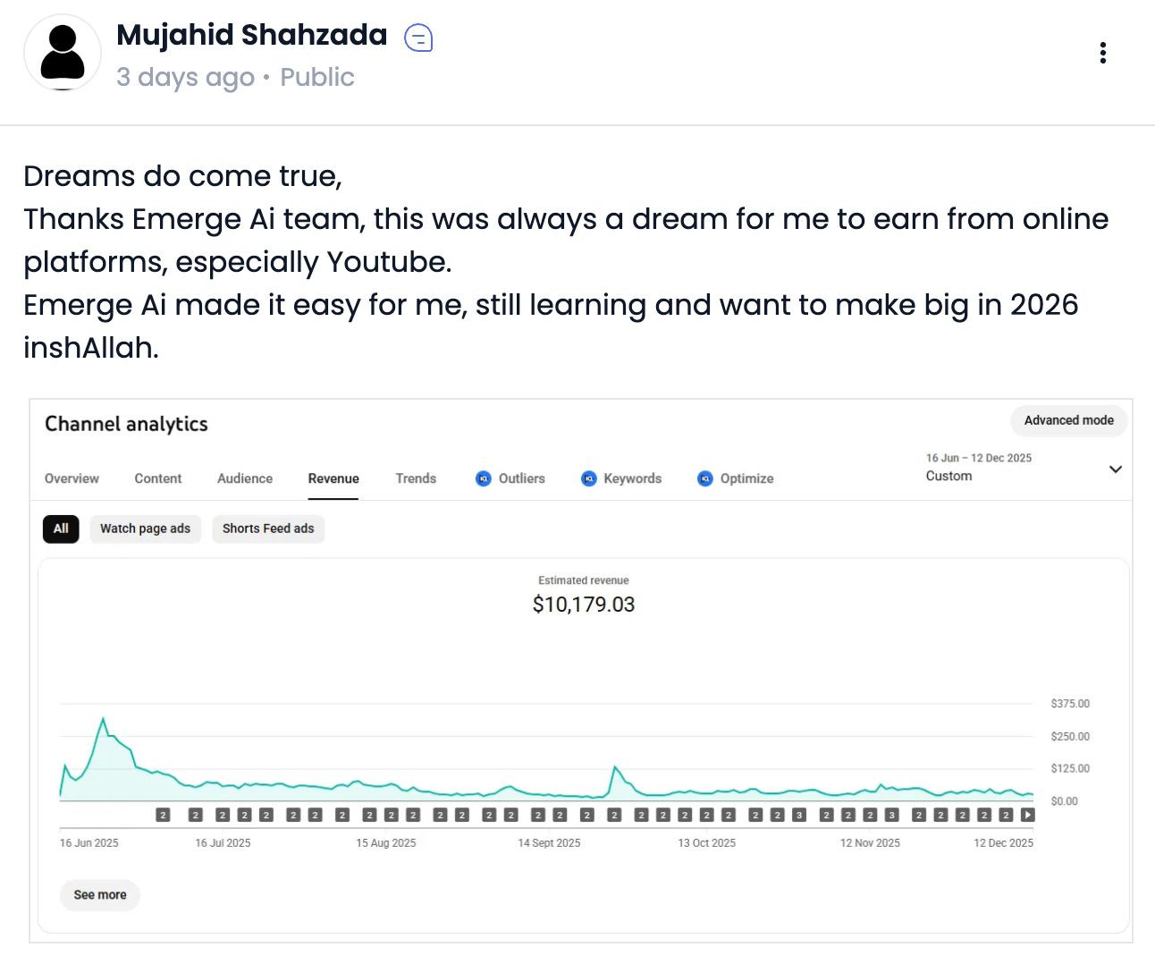Expand the date range dropdown chevron
1155x964 pixels.
coord(1115,469)
